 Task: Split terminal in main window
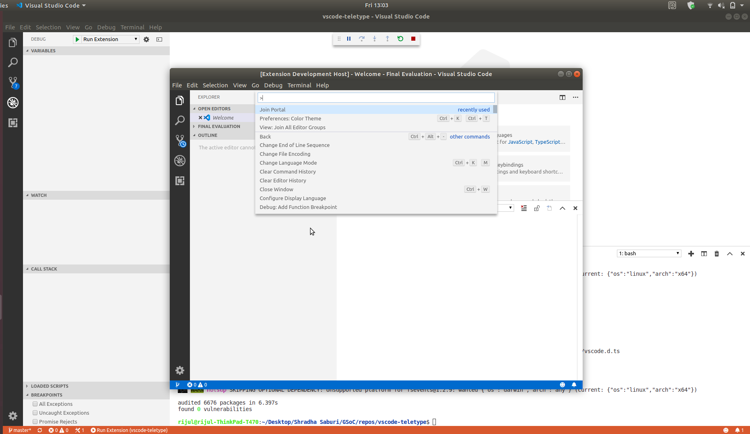pyautogui.click(x=704, y=254)
